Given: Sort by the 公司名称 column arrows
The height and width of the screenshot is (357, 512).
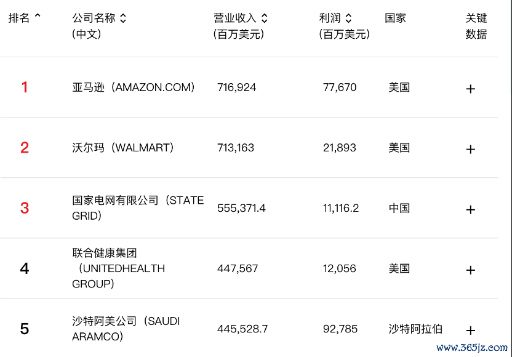Looking at the screenshot, I should (123, 18).
